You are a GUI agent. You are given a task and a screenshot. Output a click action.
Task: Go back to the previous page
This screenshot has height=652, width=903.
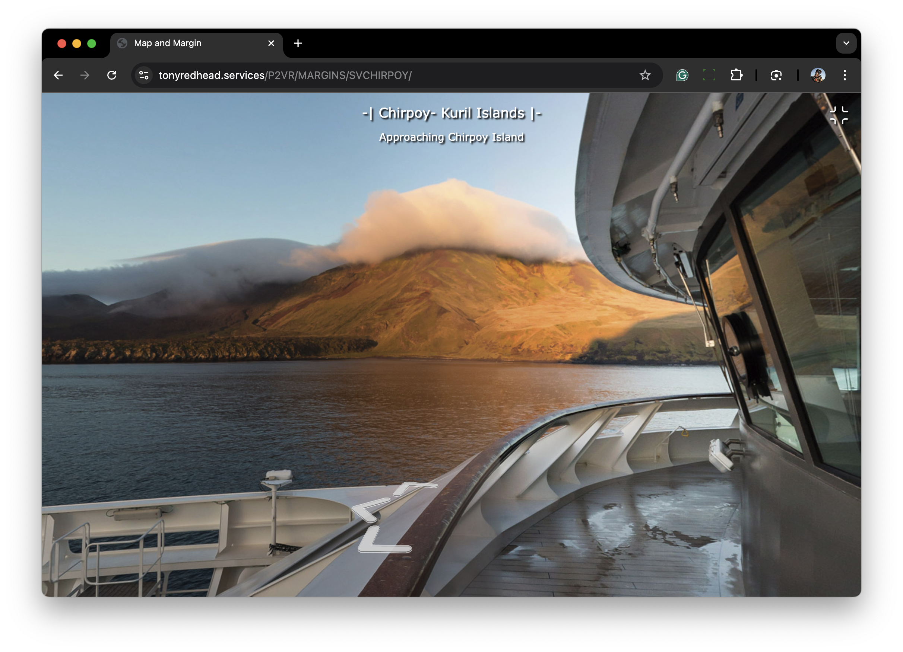coord(58,75)
